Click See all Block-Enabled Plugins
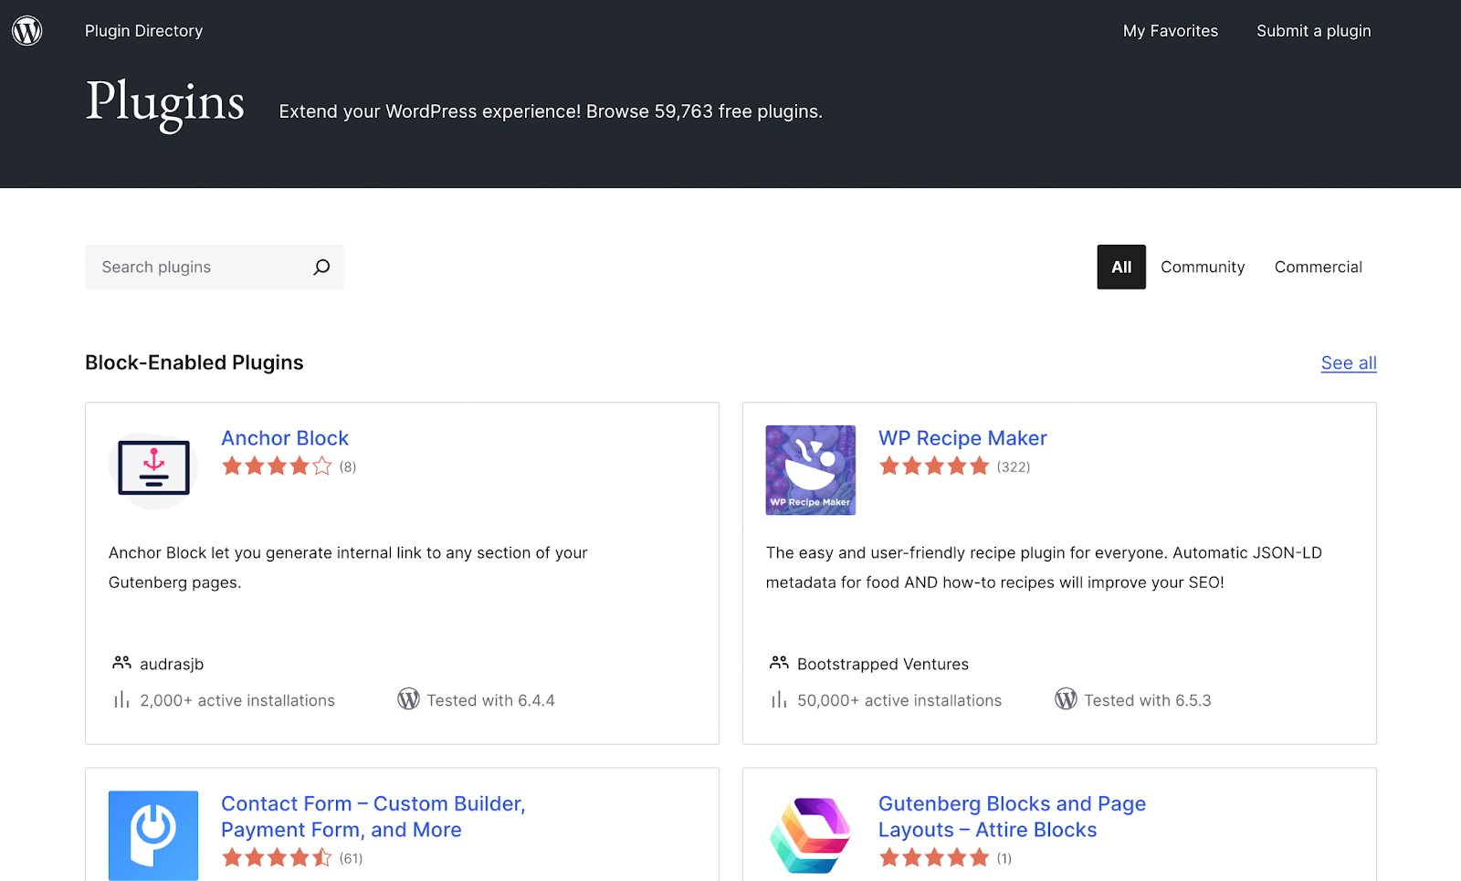The height and width of the screenshot is (881, 1461). pos(1349,362)
